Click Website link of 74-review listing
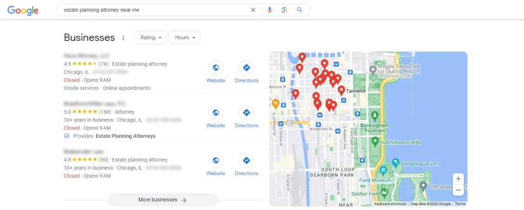 (x=215, y=81)
